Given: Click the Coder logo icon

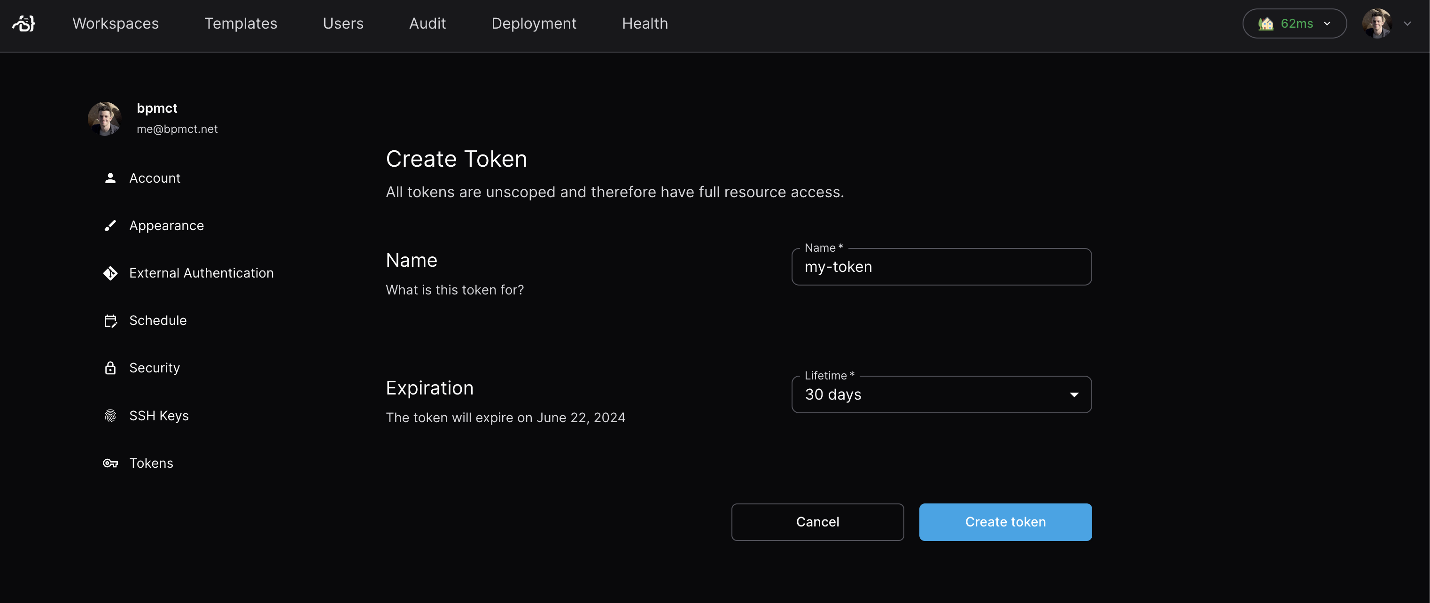Looking at the screenshot, I should [x=24, y=23].
